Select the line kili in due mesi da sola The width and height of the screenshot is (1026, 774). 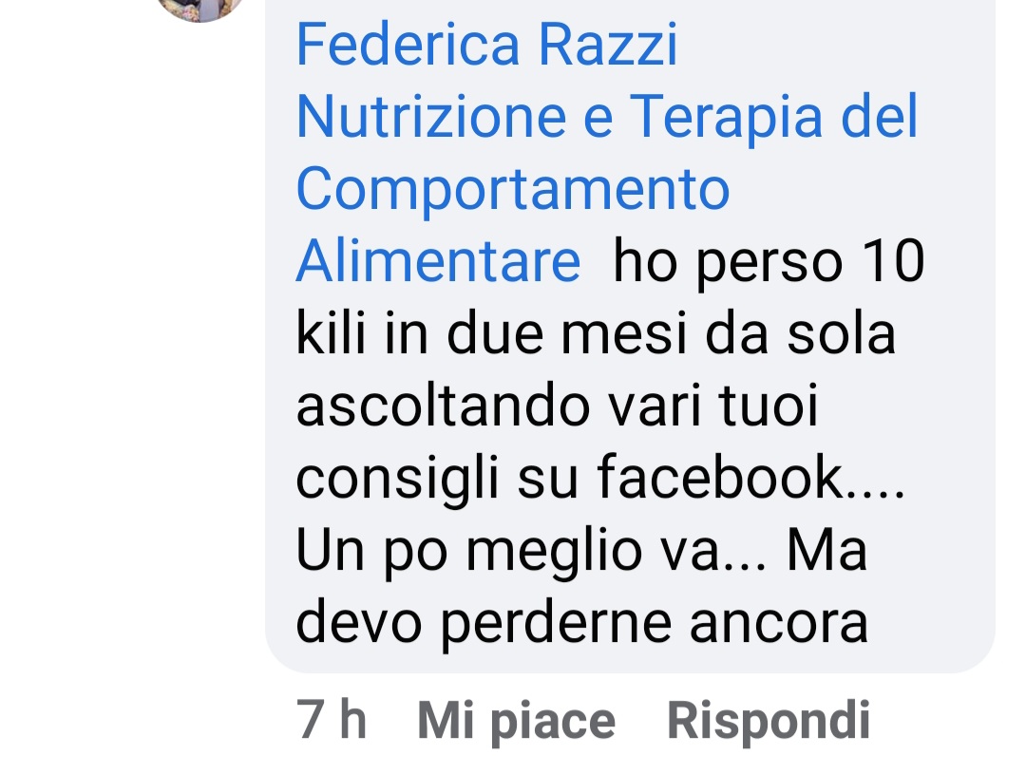click(596, 332)
